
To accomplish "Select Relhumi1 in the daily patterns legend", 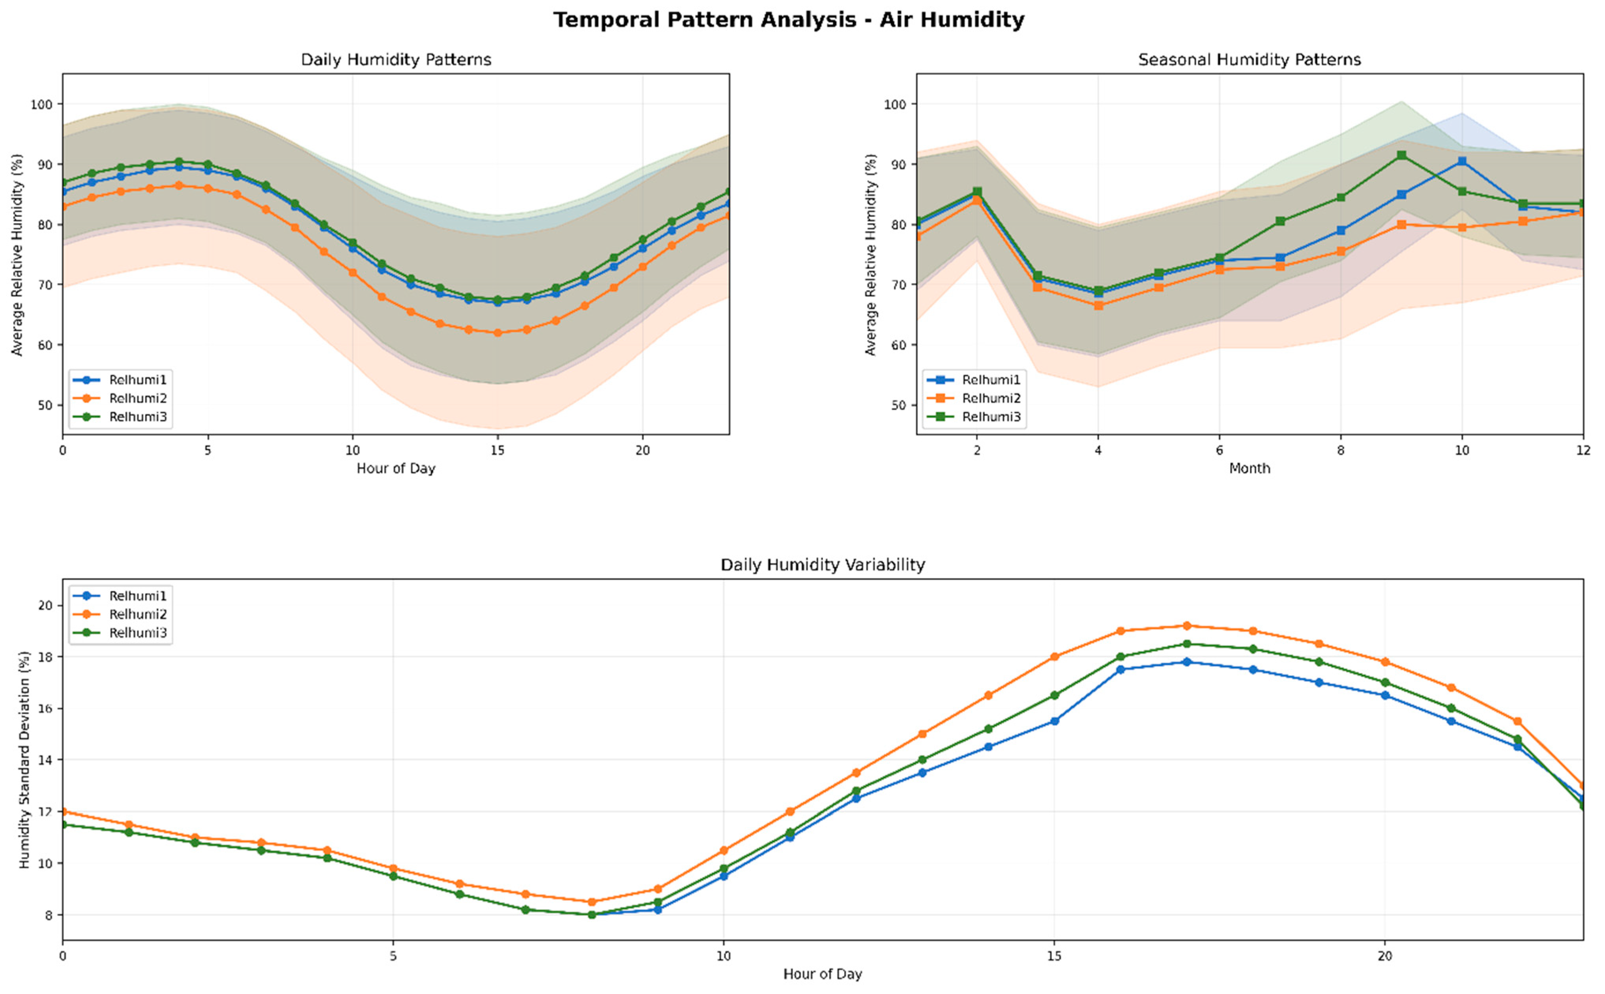I will pyautogui.click(x=137, y=380).
